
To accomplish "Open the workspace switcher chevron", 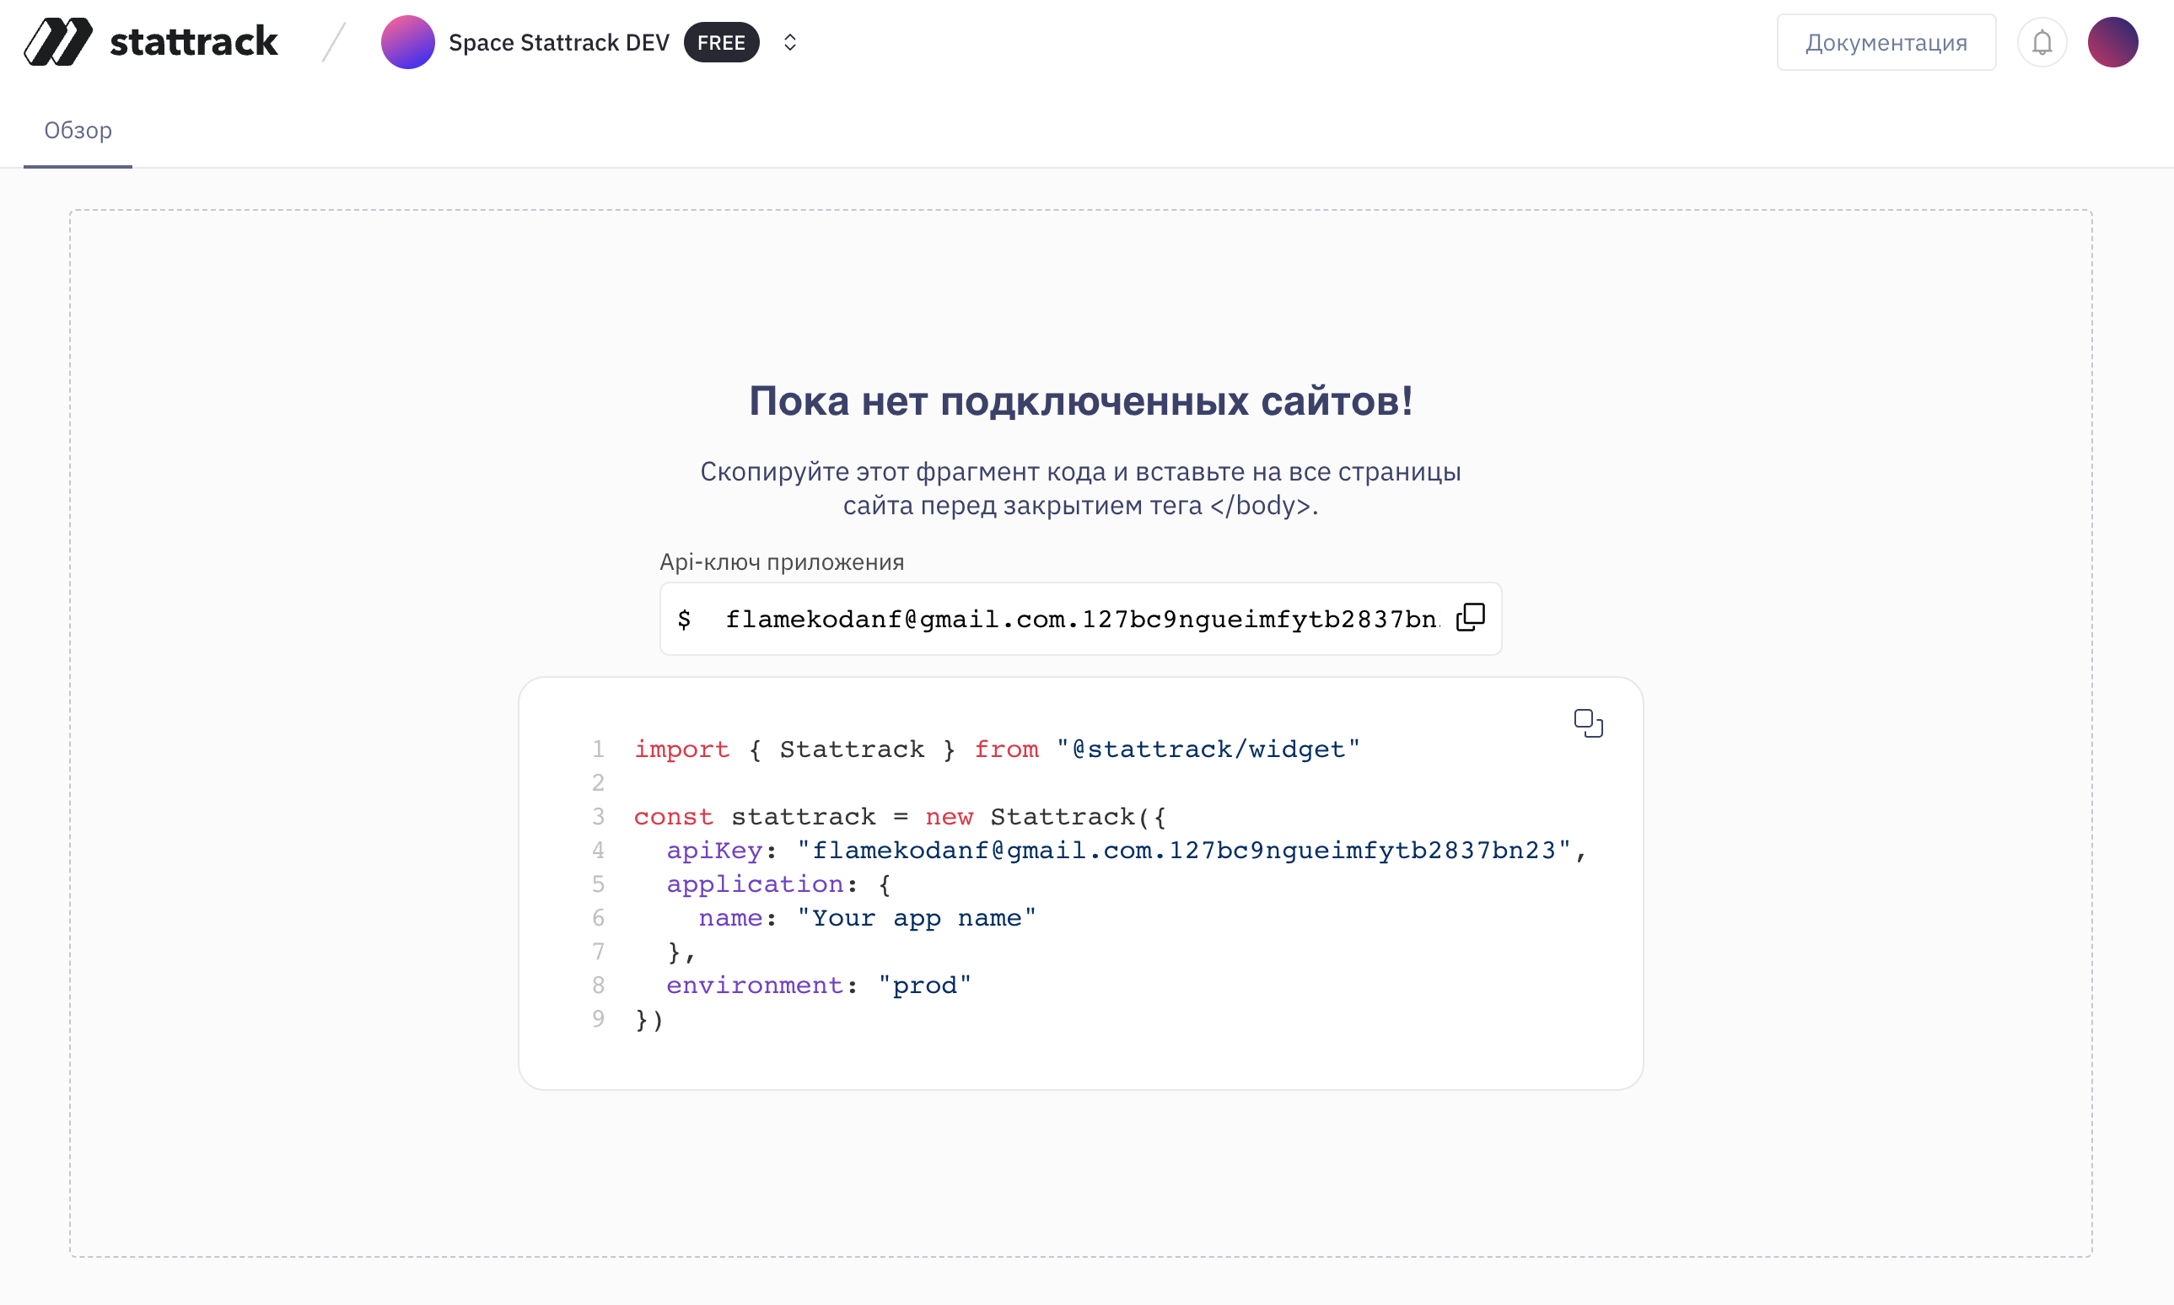I will coord(788,41).
